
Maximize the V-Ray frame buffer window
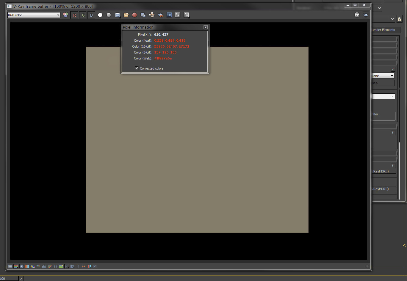click(355, 5)
